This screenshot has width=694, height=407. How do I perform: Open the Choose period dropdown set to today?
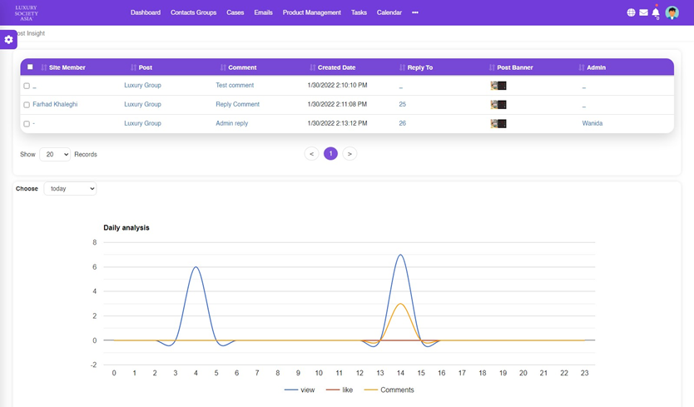coord(70,189)
